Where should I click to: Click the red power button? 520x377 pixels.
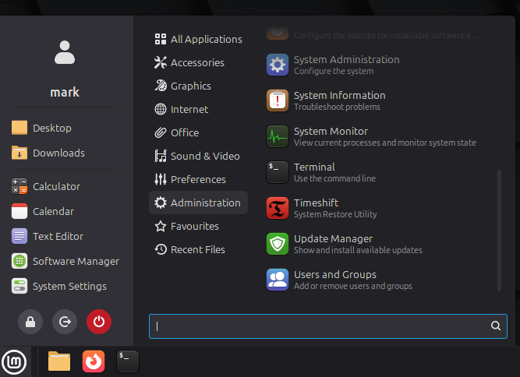99,322
